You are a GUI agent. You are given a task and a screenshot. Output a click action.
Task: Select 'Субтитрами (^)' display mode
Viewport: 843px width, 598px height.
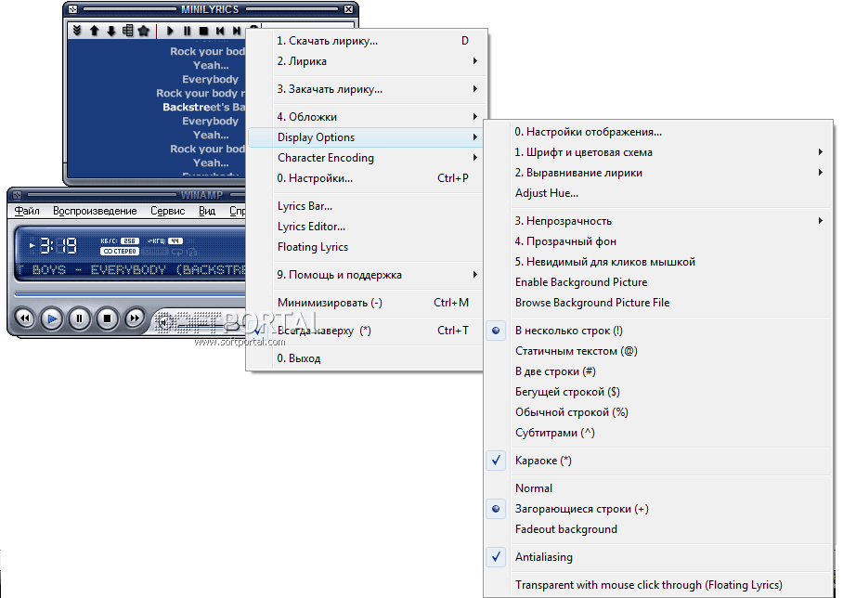coord(658,433)
